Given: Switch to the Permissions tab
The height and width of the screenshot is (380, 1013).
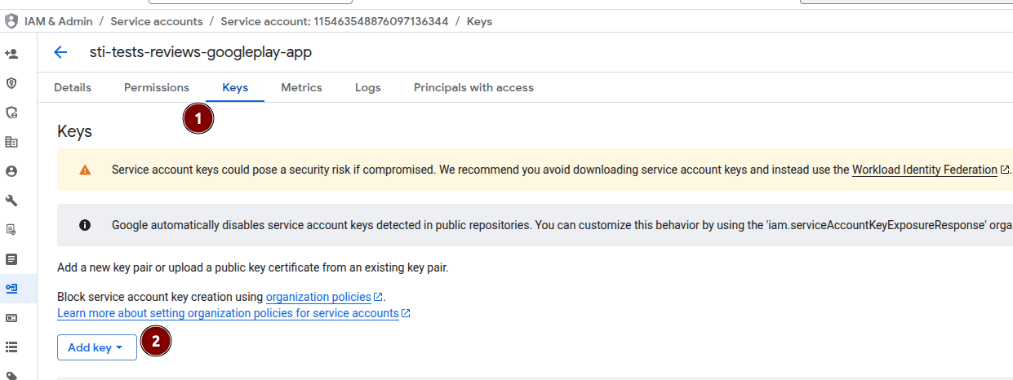Looking at the screenshot, I should (x=157, y=87).
